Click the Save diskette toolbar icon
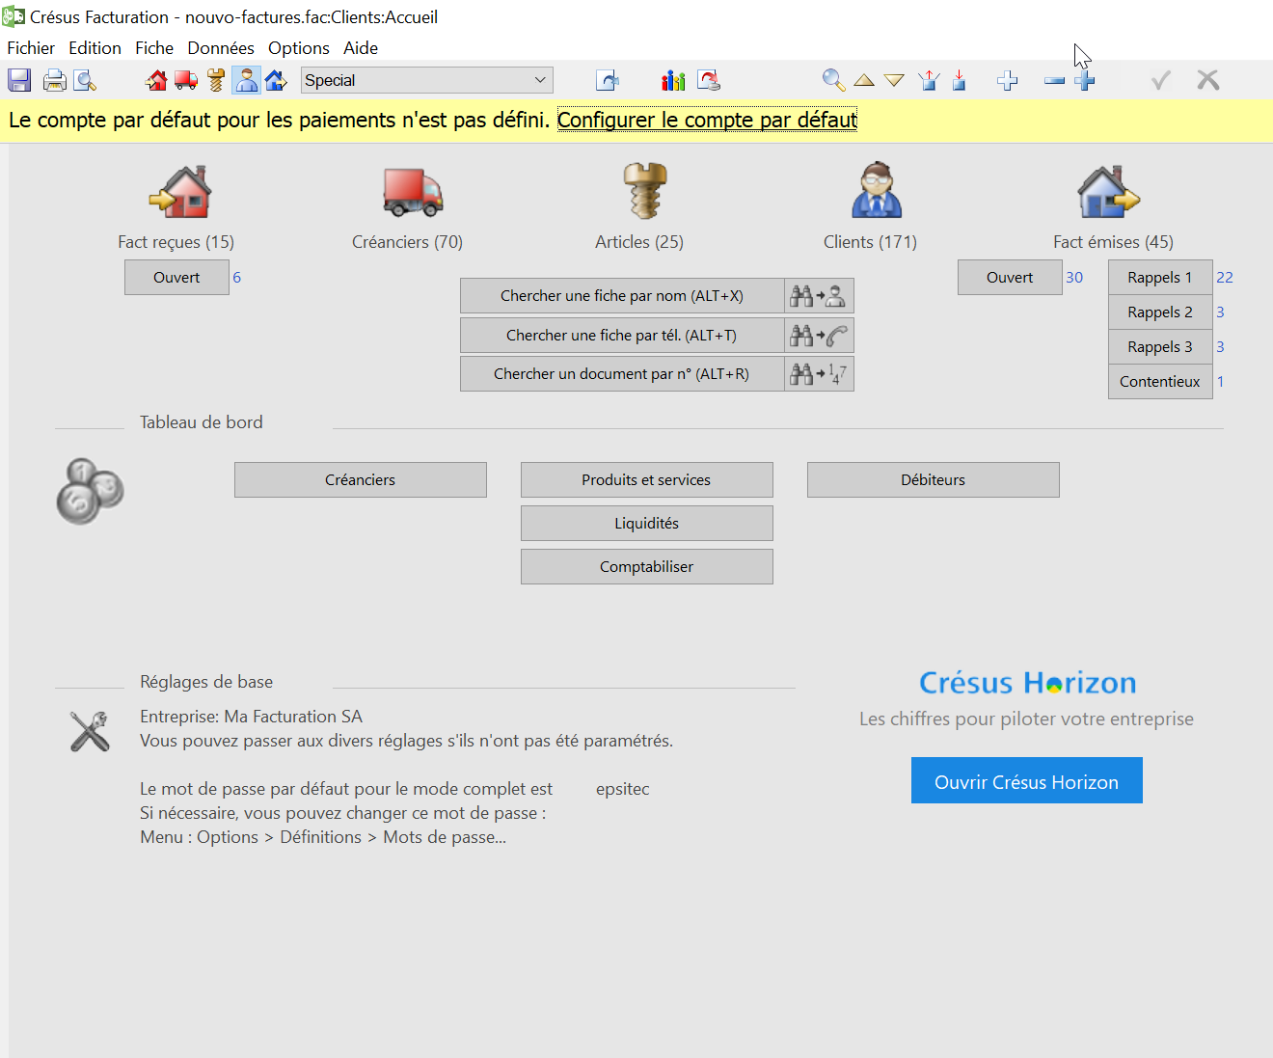 pyautogui.click(x=19, y=80)
